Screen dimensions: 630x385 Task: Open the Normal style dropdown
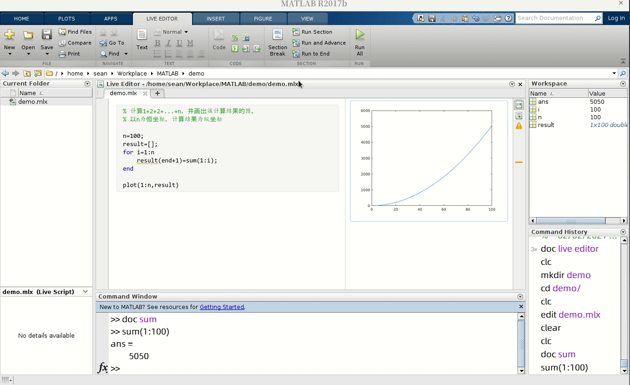[x=175, y=32]
